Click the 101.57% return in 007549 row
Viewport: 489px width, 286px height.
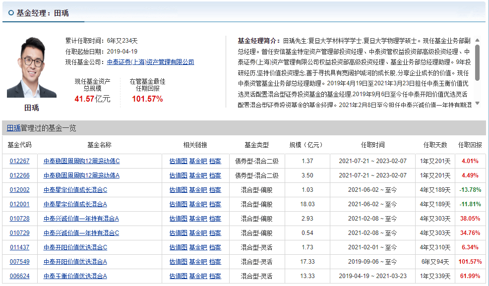470,261
